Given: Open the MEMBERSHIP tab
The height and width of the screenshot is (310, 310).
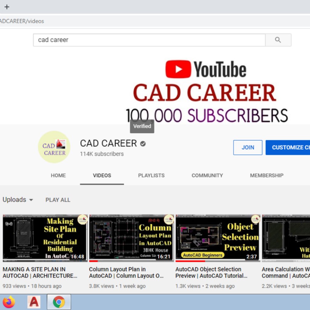Looking at the screenshot, I should tap(267, 175).
